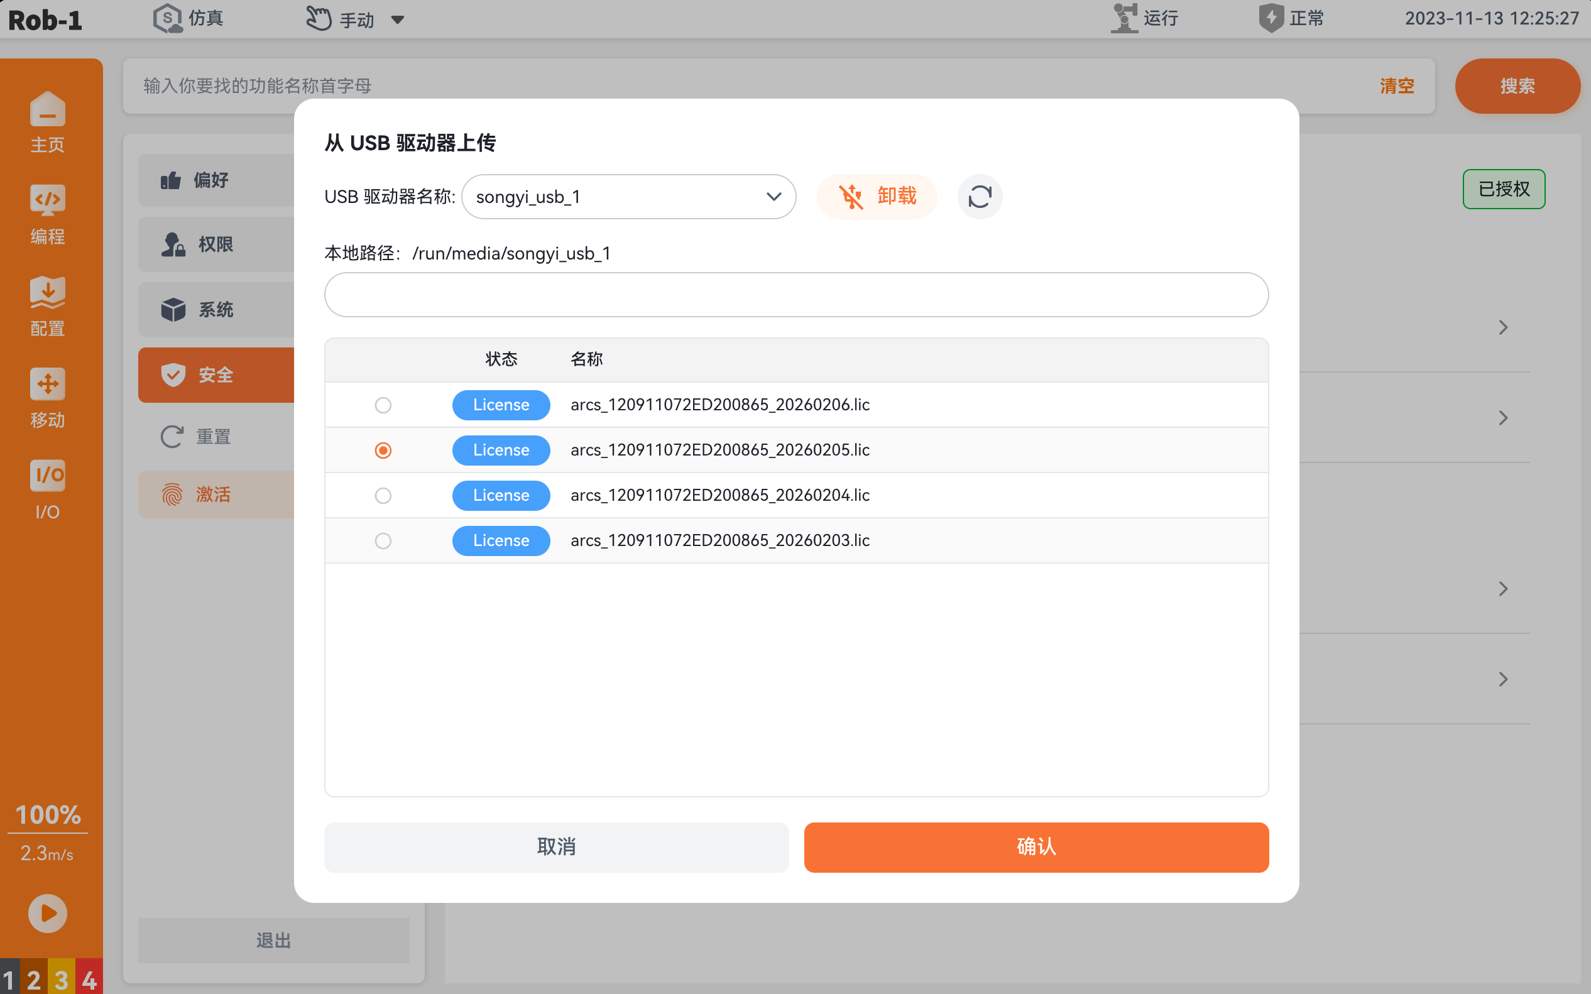Select the arcs_120911072ED200865_20260206.lic radio button
Viewport: 1591px width, 994px height.
point(383,405)
